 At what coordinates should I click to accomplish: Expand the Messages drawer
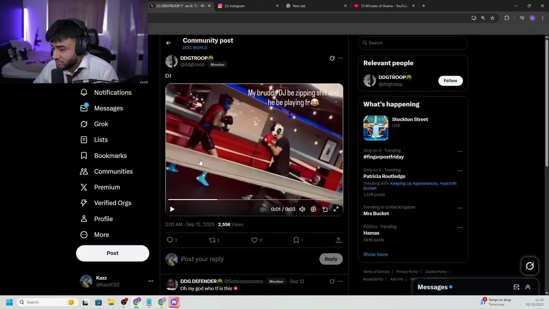[528, 287]
